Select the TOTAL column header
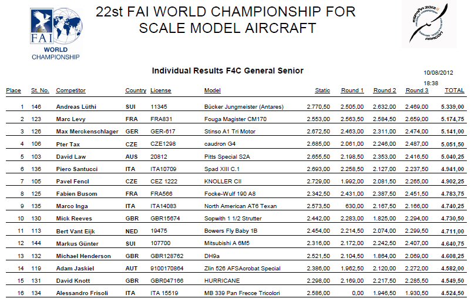Image resolution: width=471 pixels, height=298 pixels. 454,90
